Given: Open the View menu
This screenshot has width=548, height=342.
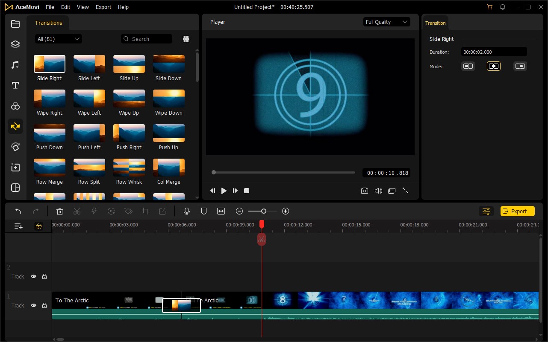Looking at the screenshot, I should click(83, 7).
